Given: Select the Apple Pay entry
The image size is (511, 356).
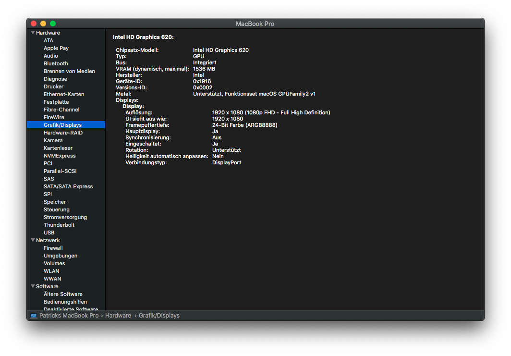Looking at the screenshot, I should 56,48.
